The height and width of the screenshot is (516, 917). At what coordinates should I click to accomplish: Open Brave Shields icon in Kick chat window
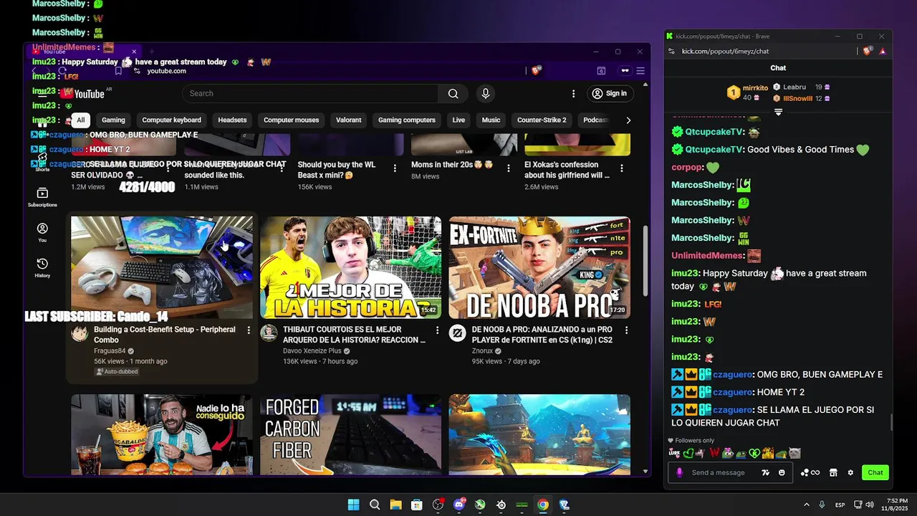point(869,51)
